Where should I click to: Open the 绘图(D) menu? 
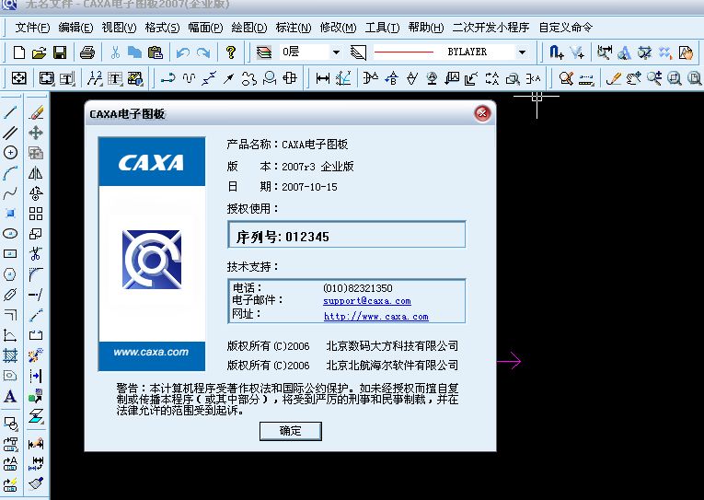coord(249,28)
